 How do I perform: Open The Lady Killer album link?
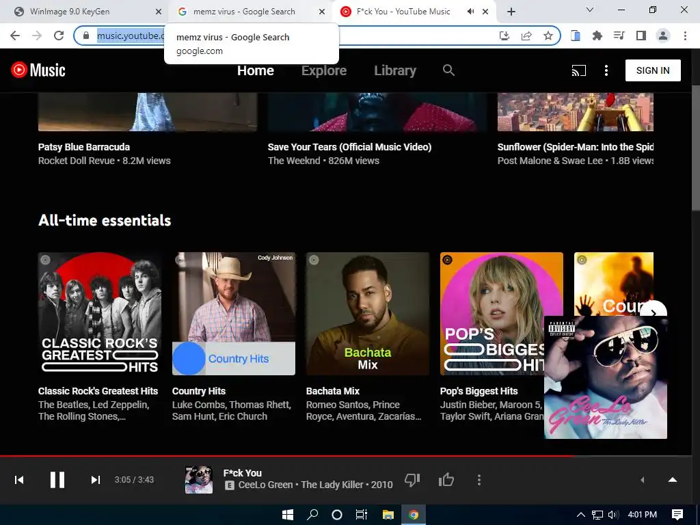coord(332,485)
